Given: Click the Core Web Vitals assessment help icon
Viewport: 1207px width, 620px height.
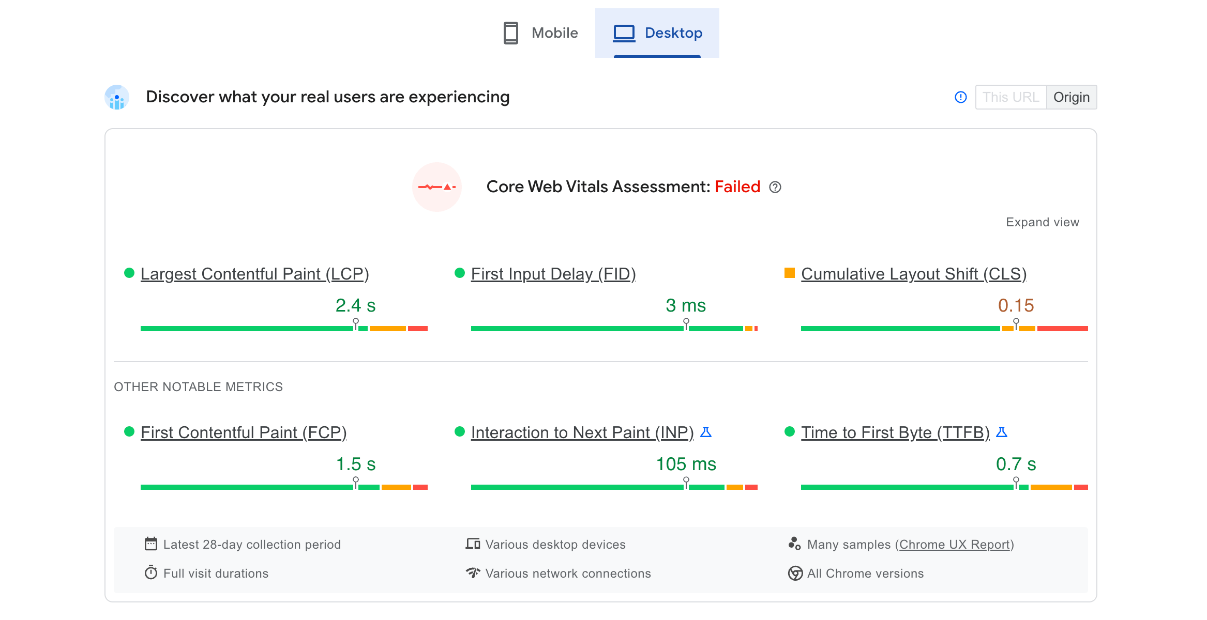Looking at the screenshot, I should tap(776, 187).
